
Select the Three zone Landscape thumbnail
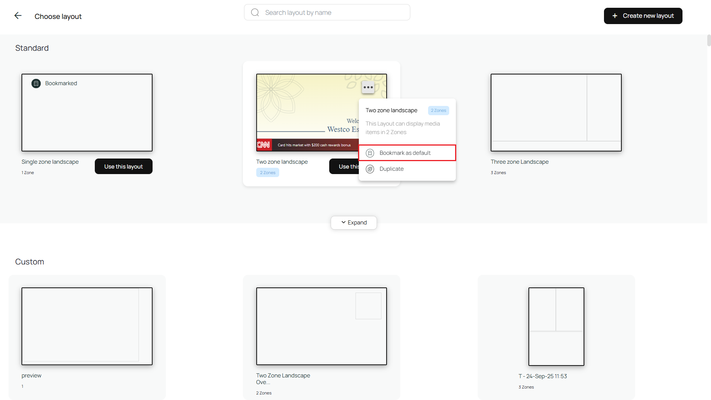pos(556,112)
